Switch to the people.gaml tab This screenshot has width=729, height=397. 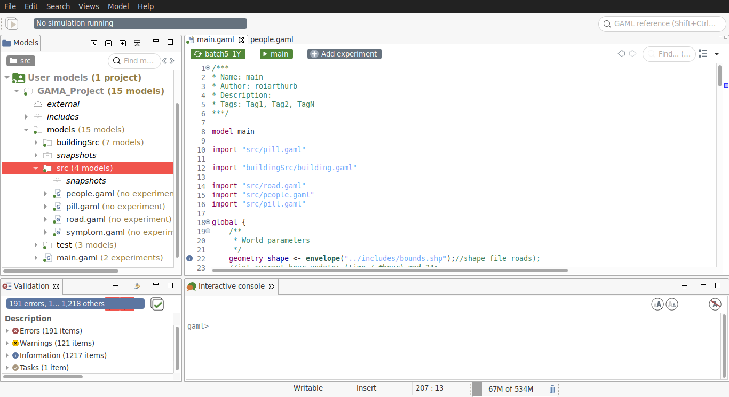coord(272,39)
